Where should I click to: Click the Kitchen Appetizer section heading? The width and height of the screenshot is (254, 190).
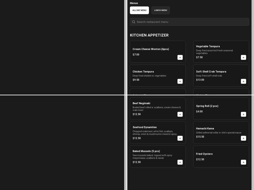(149, 35)
